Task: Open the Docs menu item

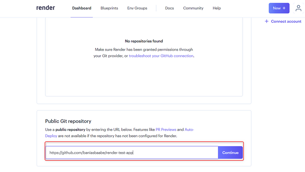Action: (x=169, y=8)
